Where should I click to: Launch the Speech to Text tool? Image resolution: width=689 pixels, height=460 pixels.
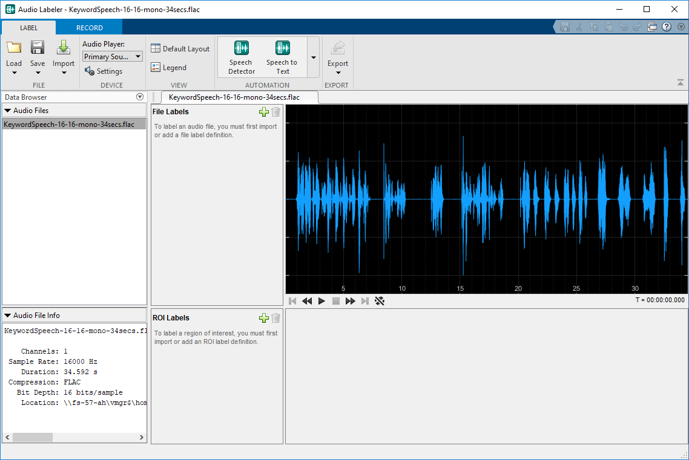tap(282, 57)
